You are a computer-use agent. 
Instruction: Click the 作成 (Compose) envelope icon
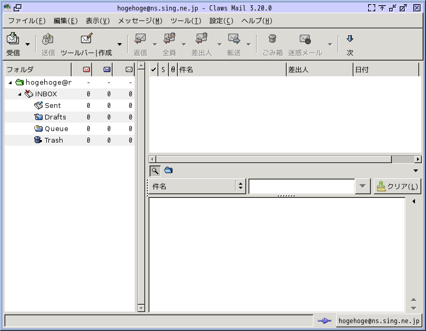(87, 39)
